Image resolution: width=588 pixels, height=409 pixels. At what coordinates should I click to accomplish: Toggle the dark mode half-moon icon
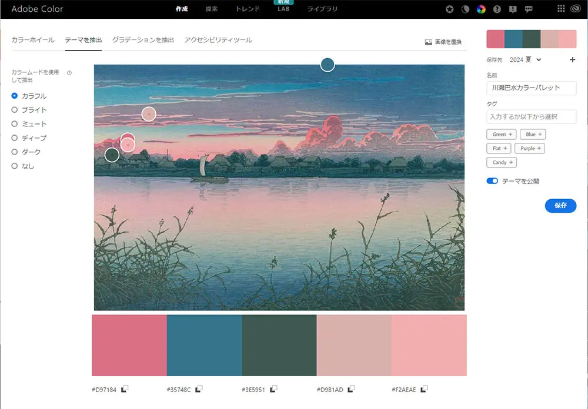pyautogui.click(x=465, y=9)
